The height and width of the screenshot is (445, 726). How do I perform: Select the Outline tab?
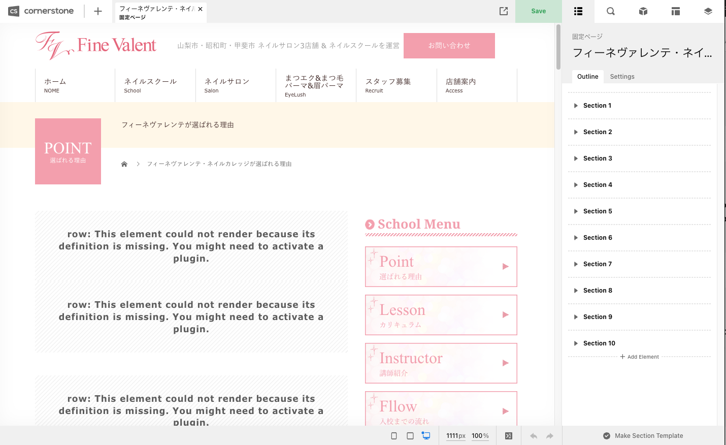point(587,77)
